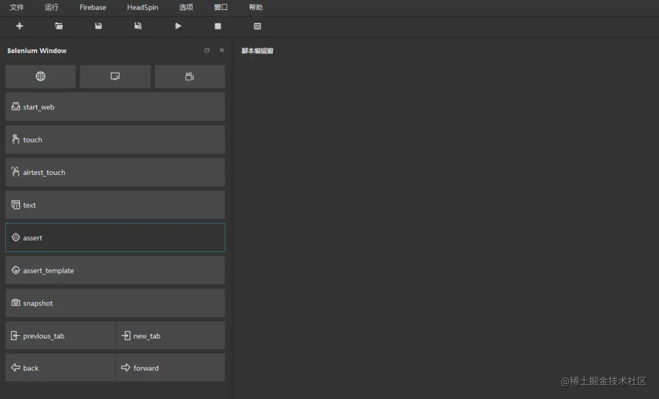Viewport: 659px width, 399px height.
Task: Click the globe browser start icon
Action: [x=41, y=76]
